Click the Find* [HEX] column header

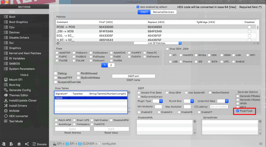tap(122, 22)
